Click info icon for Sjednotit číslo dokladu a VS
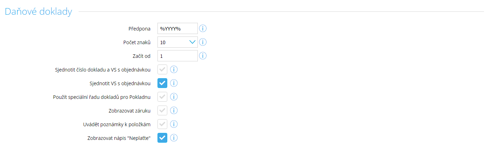Image resolution: width=491 pixels, height=149 pixels. point(174,69)
